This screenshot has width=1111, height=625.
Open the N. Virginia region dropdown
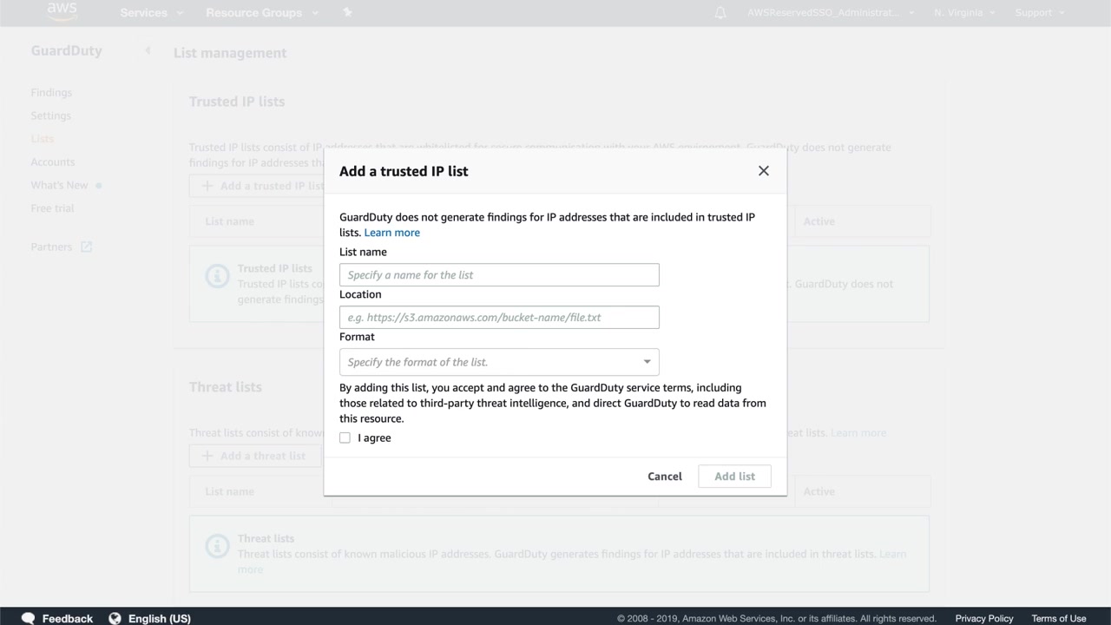click(x=964, y=13)
